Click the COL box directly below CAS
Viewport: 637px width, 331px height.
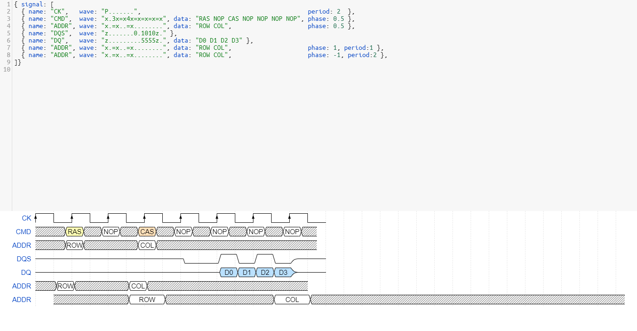(x=147, y=245)
